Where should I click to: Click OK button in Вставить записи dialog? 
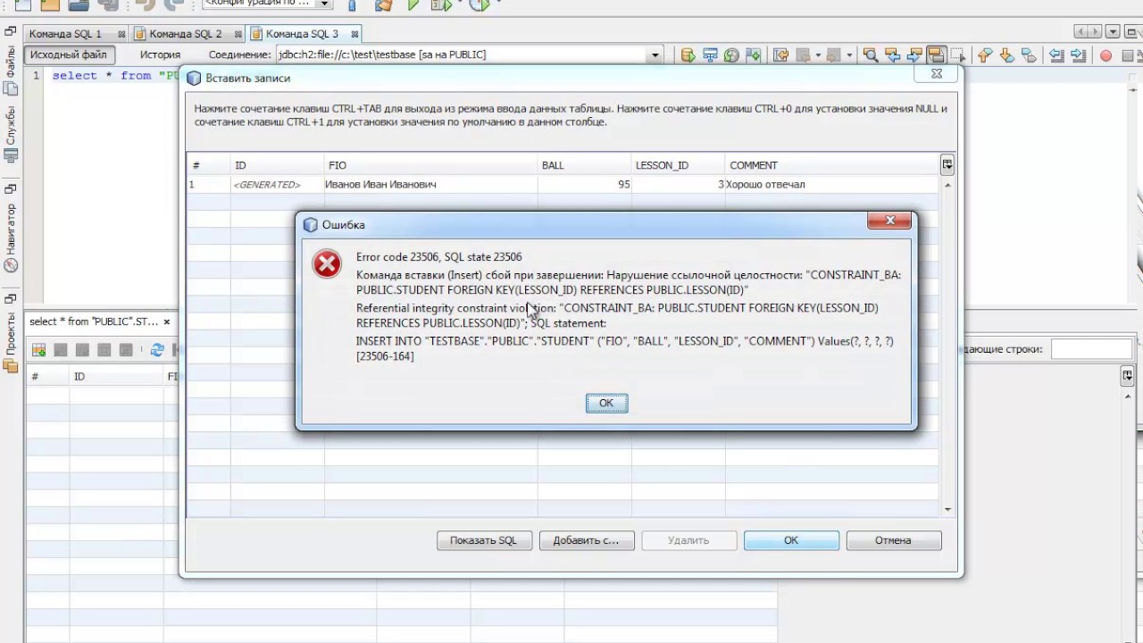(x=791, y=540)
